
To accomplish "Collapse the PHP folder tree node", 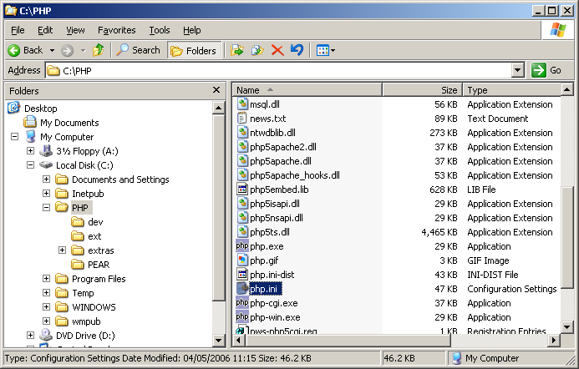I will [x=47, y=208].
